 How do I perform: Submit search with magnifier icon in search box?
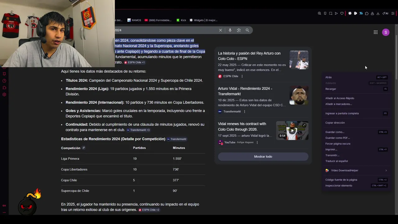248,30
